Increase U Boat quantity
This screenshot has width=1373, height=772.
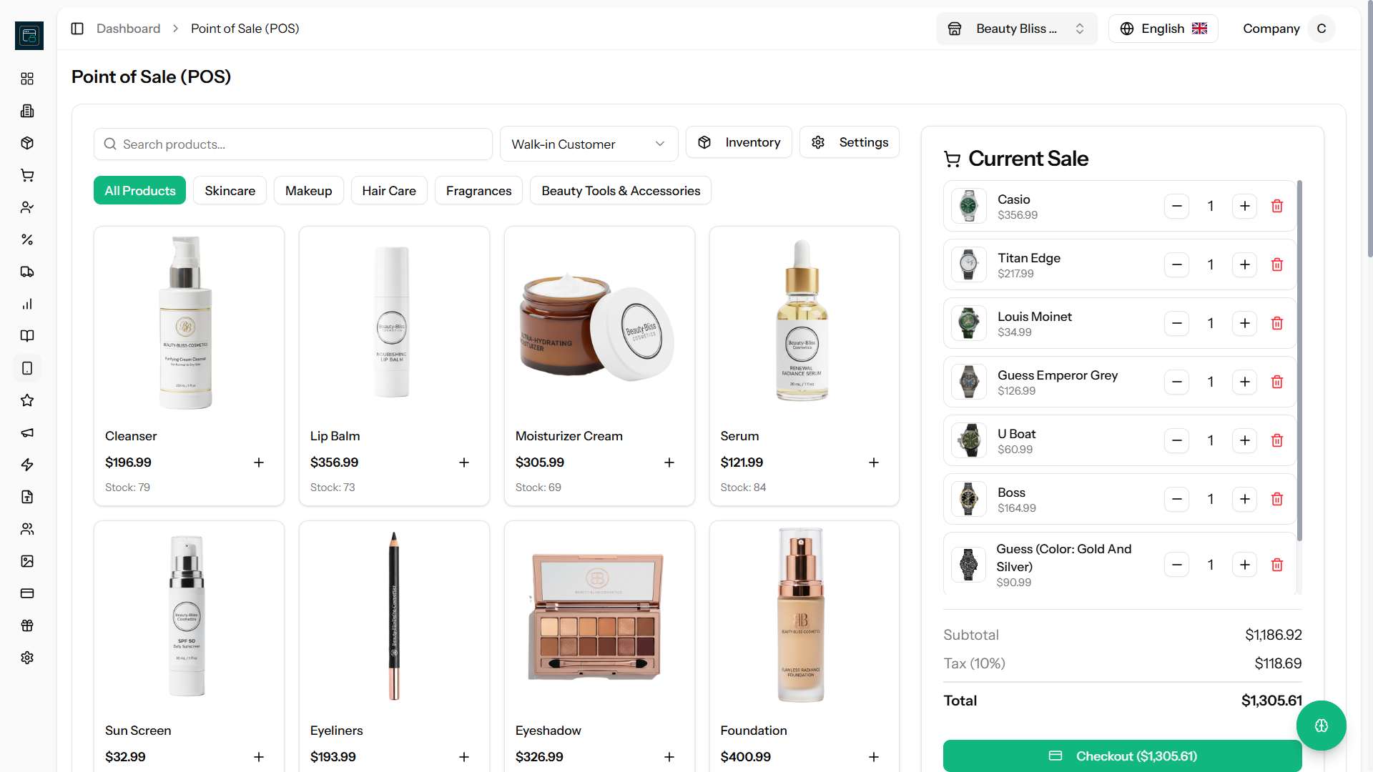(x=1244, y=440)
